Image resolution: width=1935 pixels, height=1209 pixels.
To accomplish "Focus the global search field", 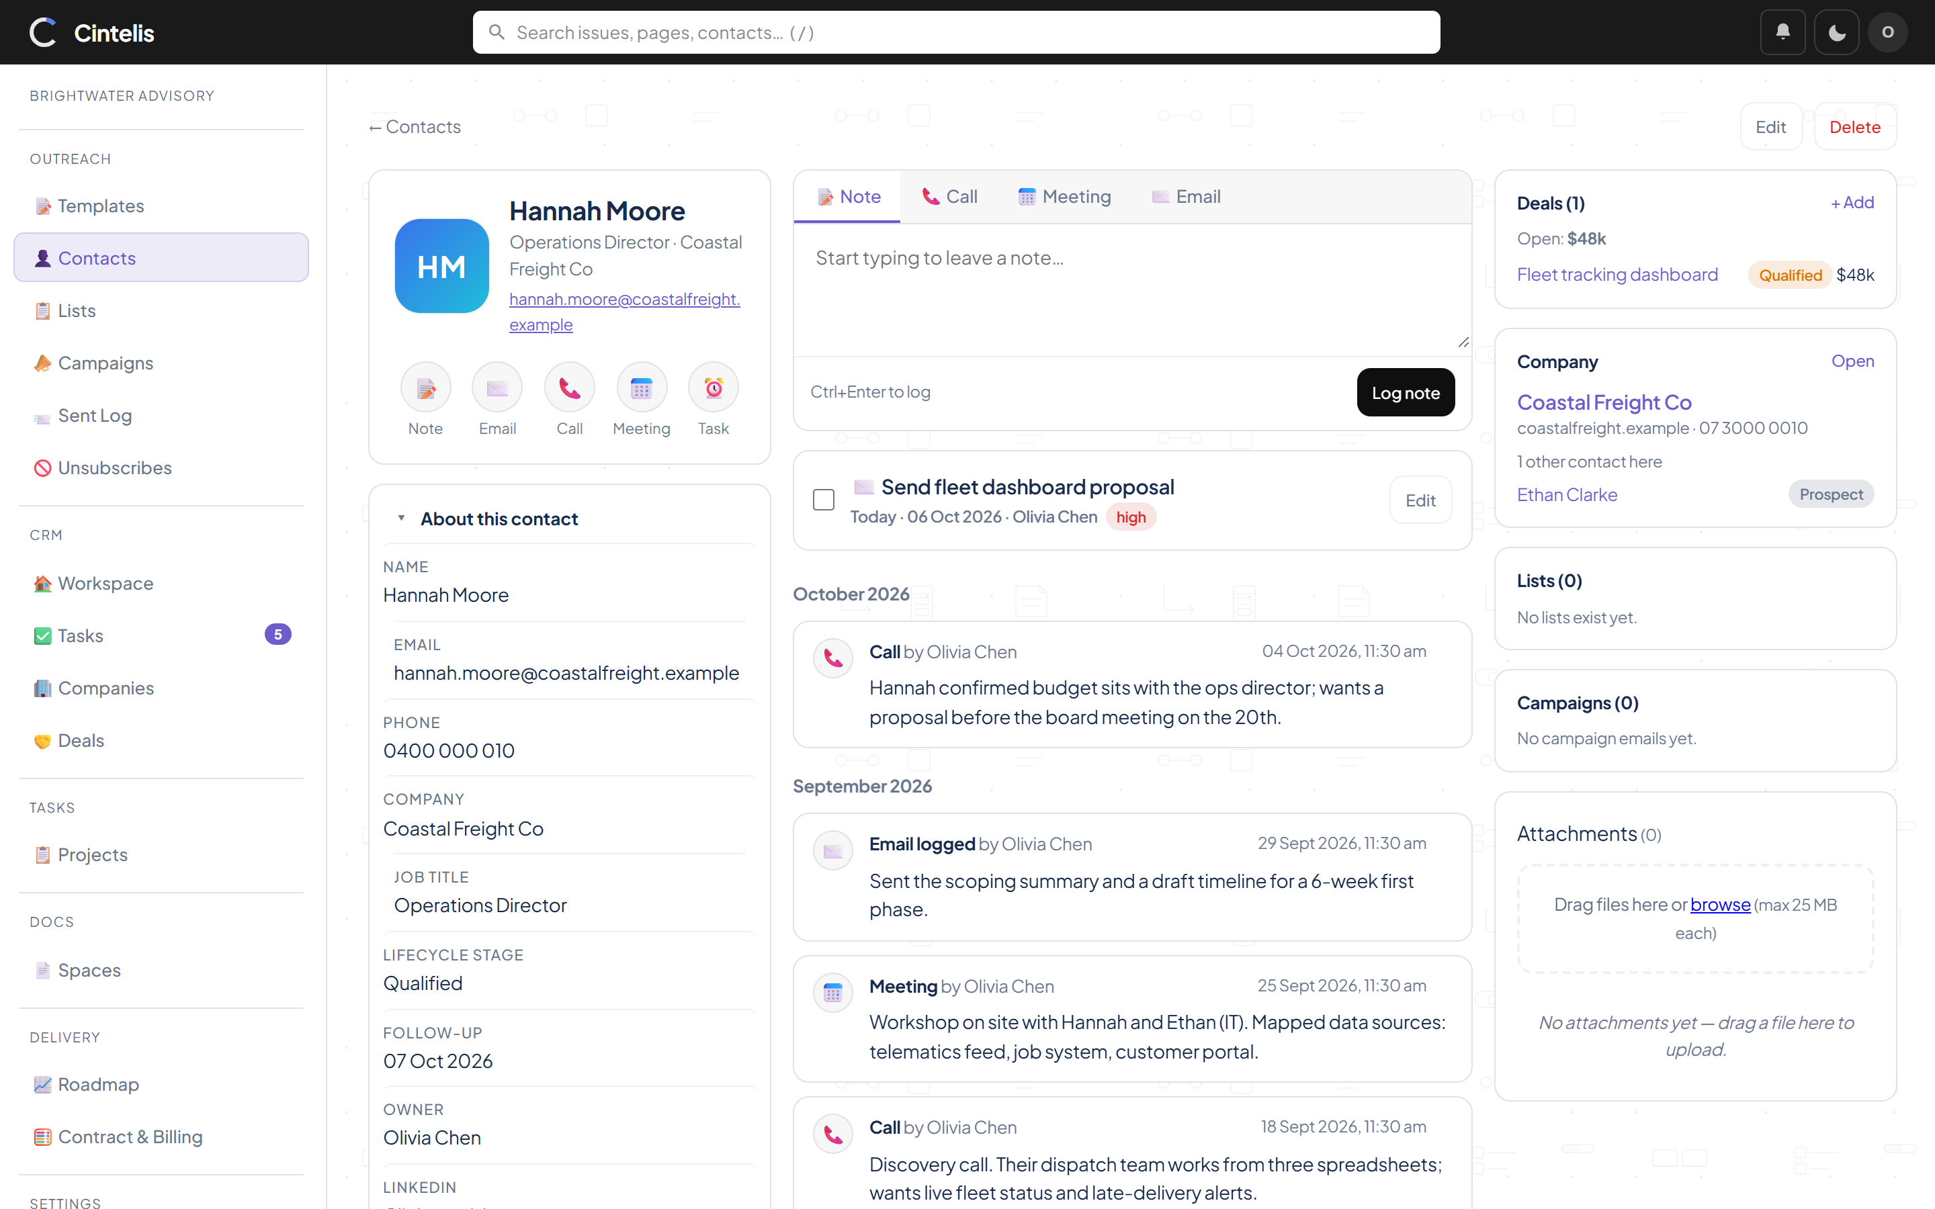I will pyautogui.click(x=955, y=32).
